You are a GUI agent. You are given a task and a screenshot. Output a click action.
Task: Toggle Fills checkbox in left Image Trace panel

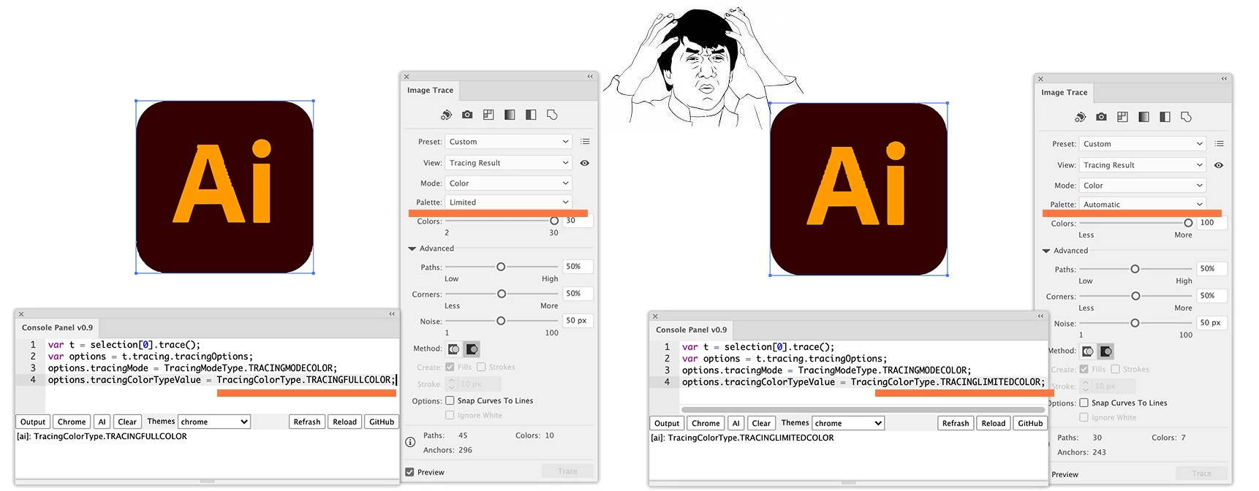pos(450,367)
